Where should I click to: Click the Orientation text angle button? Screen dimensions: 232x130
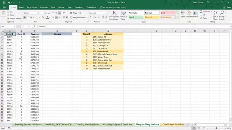point(64,13)
